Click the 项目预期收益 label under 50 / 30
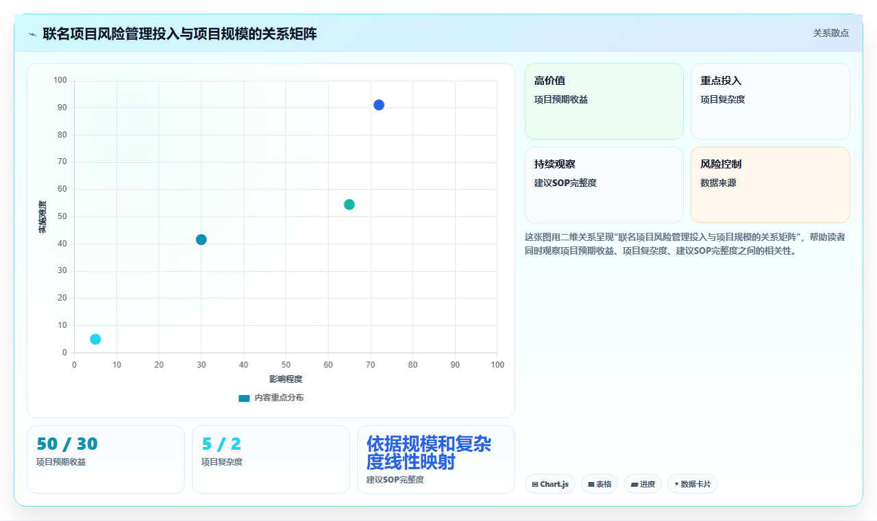 [x=61, y=461]
